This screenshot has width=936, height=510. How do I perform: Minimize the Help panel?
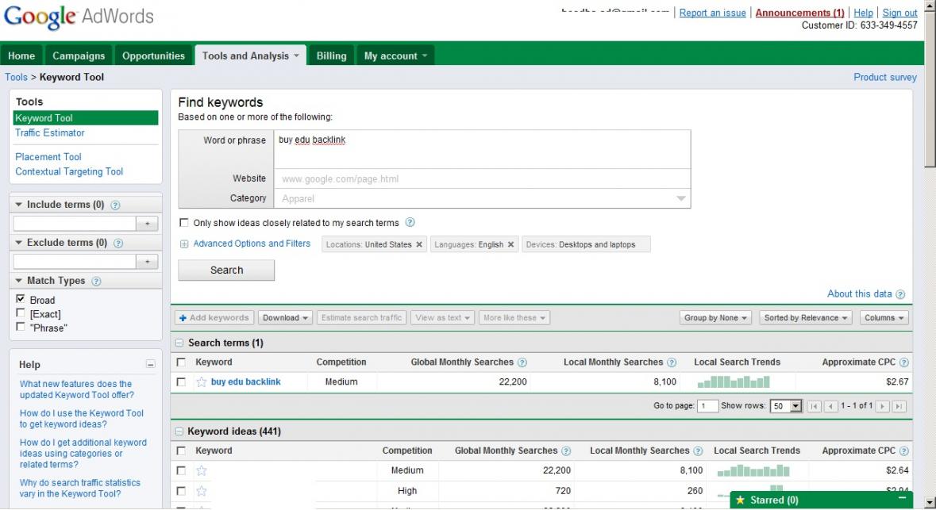coord(150,365)
